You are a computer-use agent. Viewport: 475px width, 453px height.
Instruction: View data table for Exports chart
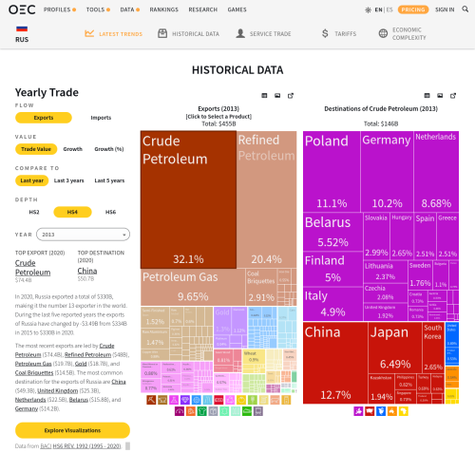pos(264,96)
